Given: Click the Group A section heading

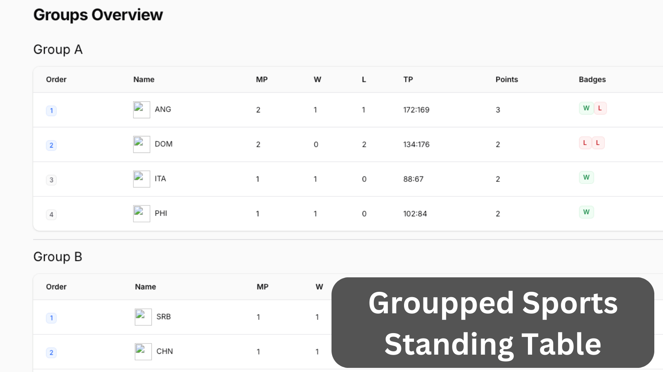Looking at the screenshot, I should [x=58, y=50].
